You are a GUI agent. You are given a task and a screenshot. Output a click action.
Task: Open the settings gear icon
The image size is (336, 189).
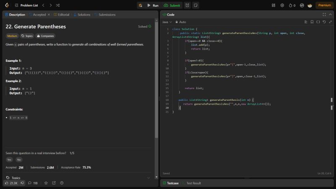[x=282, y=5]
